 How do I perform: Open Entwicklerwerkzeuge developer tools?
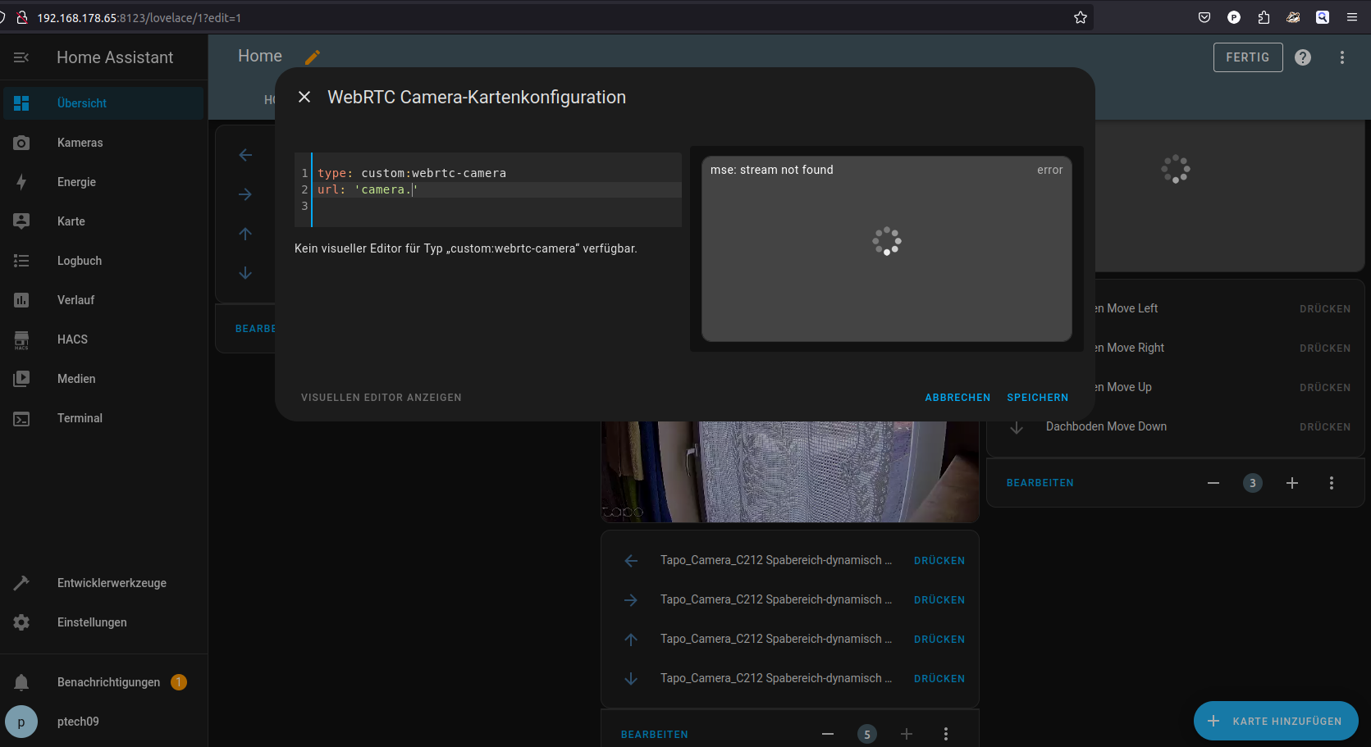(x=112, y=583)
